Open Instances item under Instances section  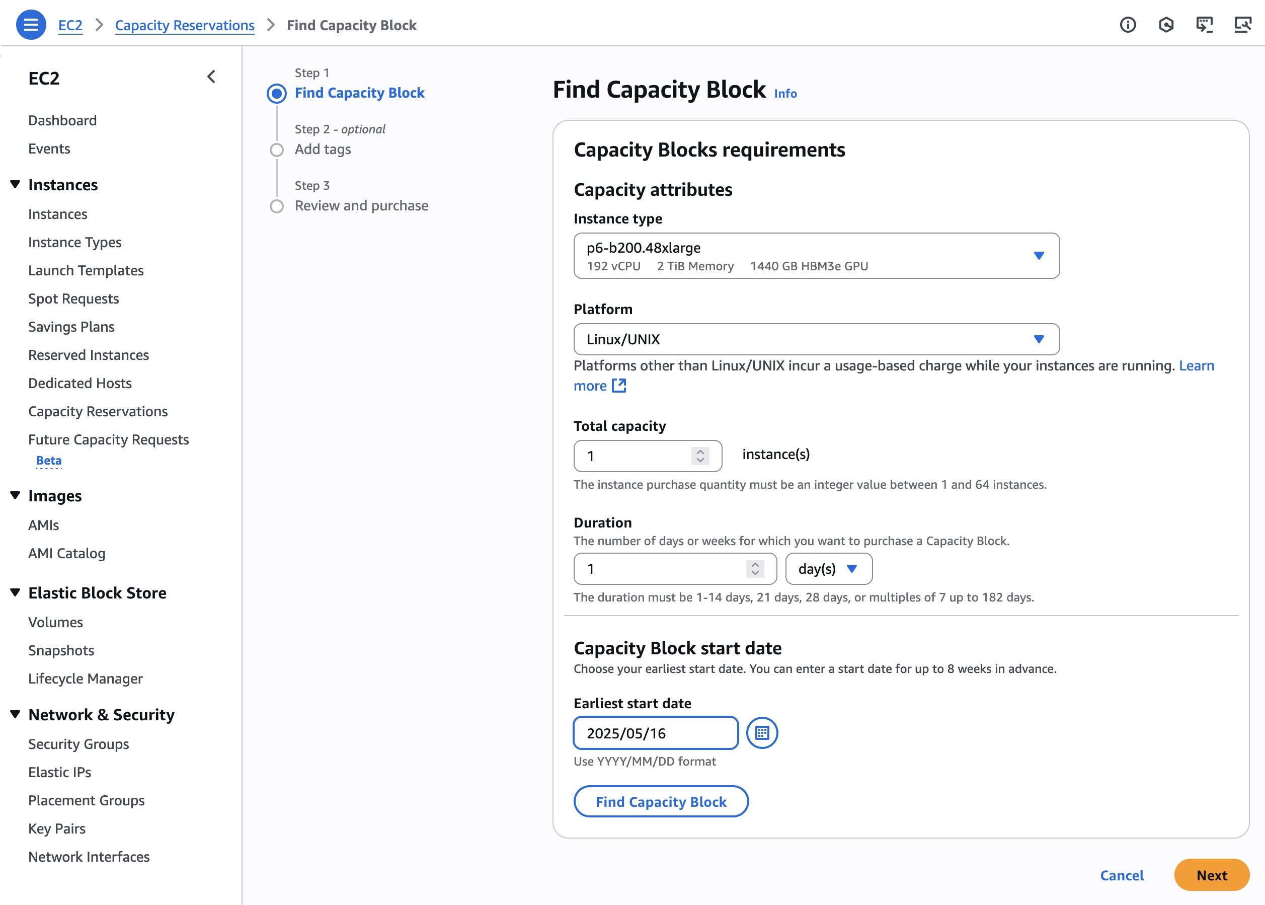click(x=58, y=214)
